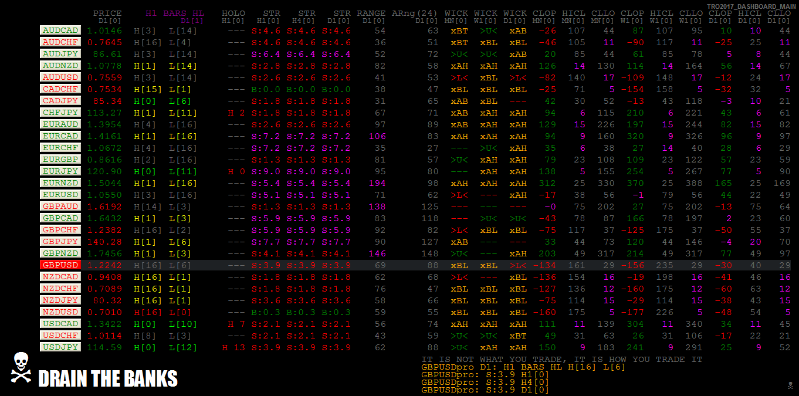This screenshot has width=799, height=396.
Task: Click EURJPY S:9.0 H1 strength value
Action: pos(266,171)
